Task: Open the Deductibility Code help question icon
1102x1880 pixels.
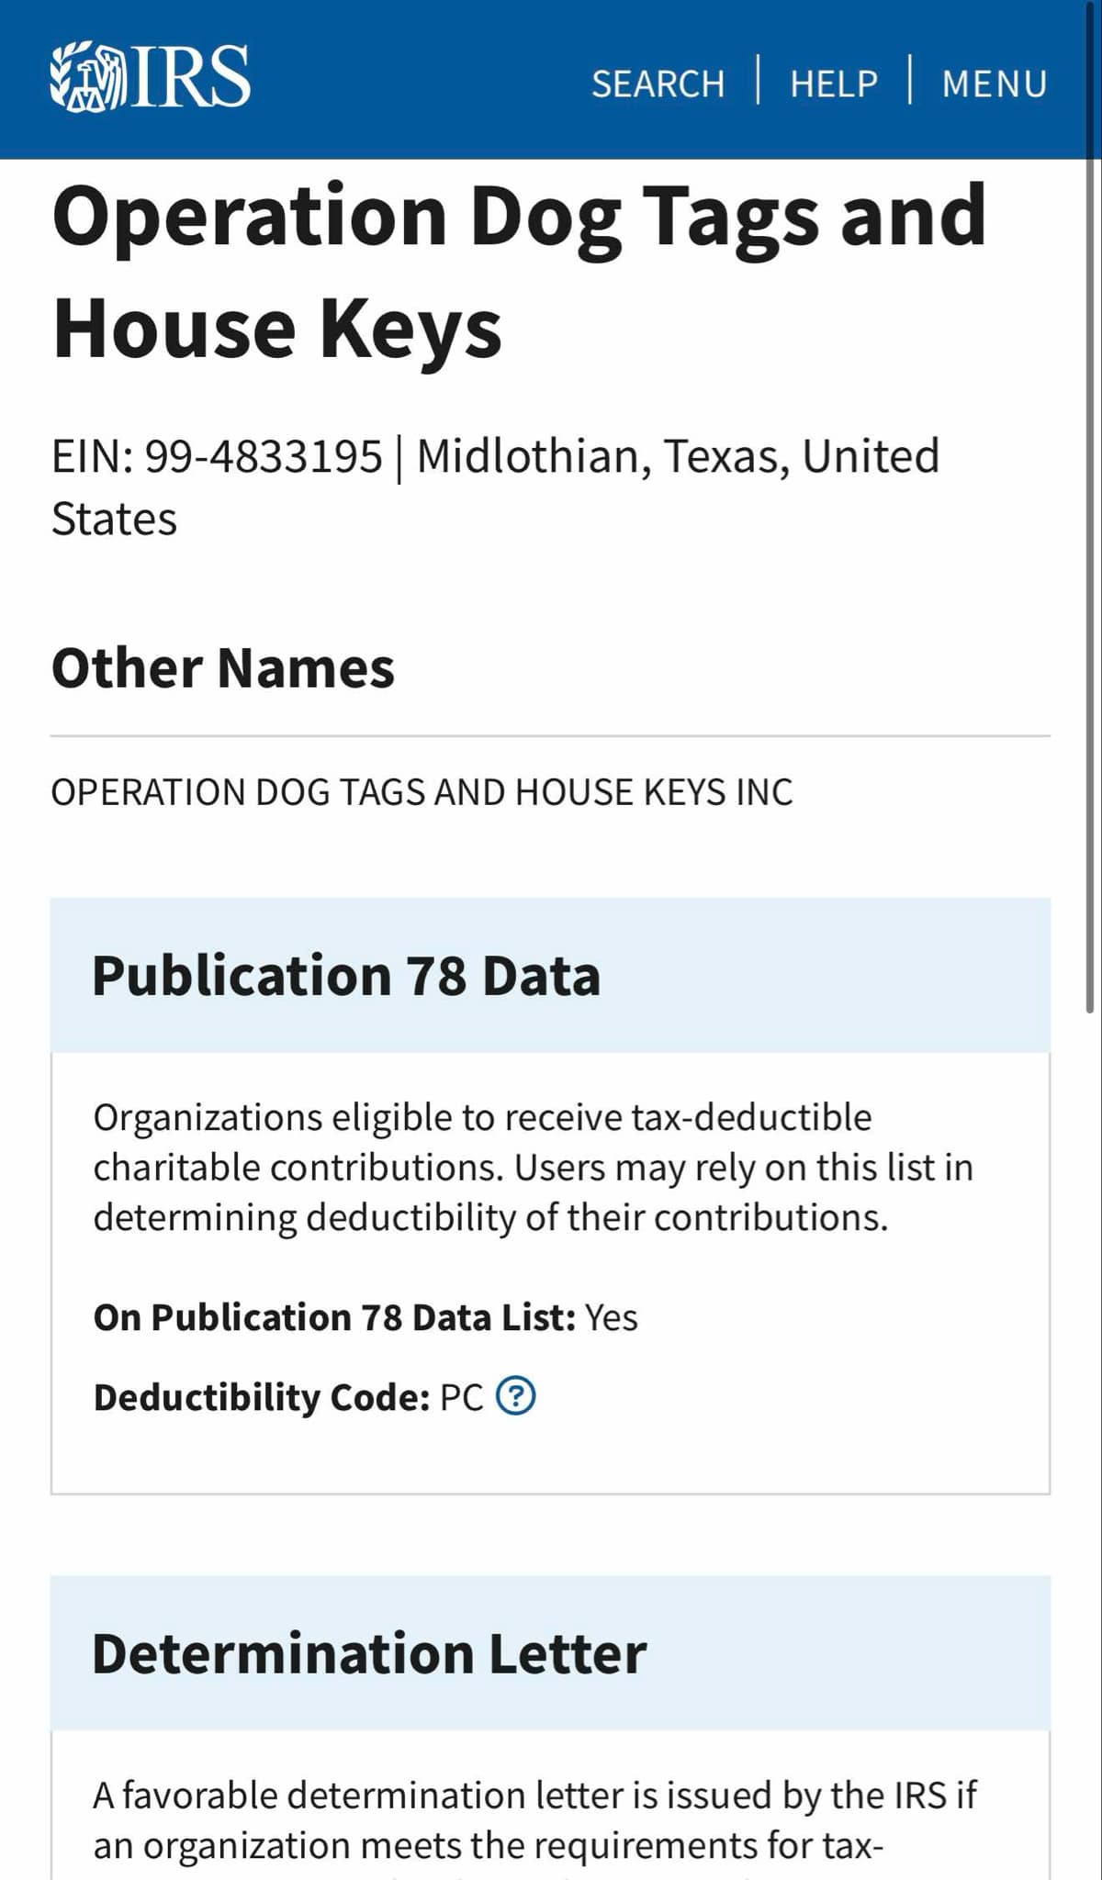Action: pos(516,1396)
